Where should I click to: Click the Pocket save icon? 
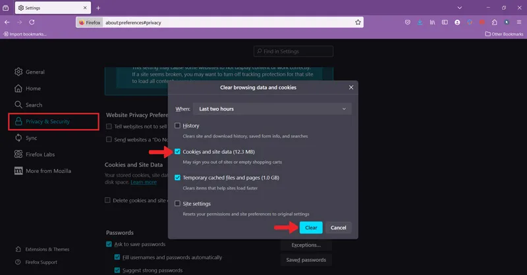click(407, 22)
